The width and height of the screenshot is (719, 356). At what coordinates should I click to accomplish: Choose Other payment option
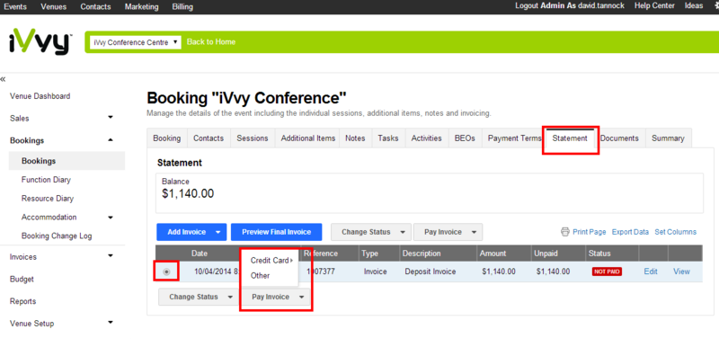[260, 276]
